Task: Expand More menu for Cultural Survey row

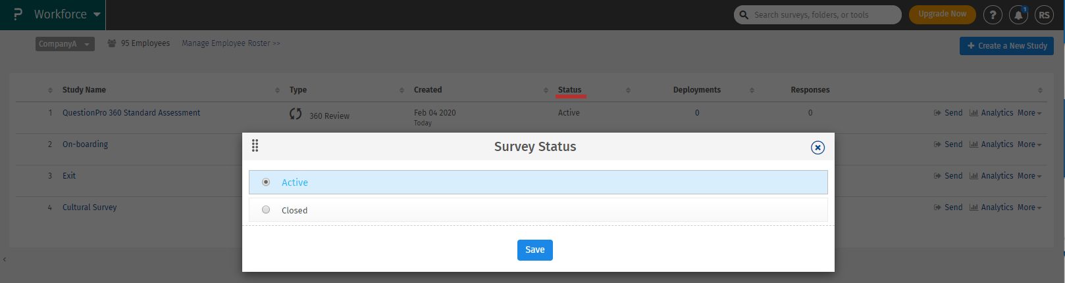Action: tap(1029, 207)
